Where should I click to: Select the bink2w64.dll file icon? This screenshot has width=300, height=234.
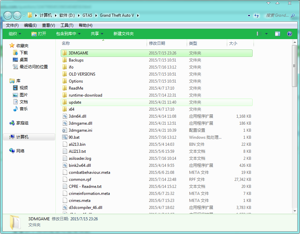[x=65, y=165]
